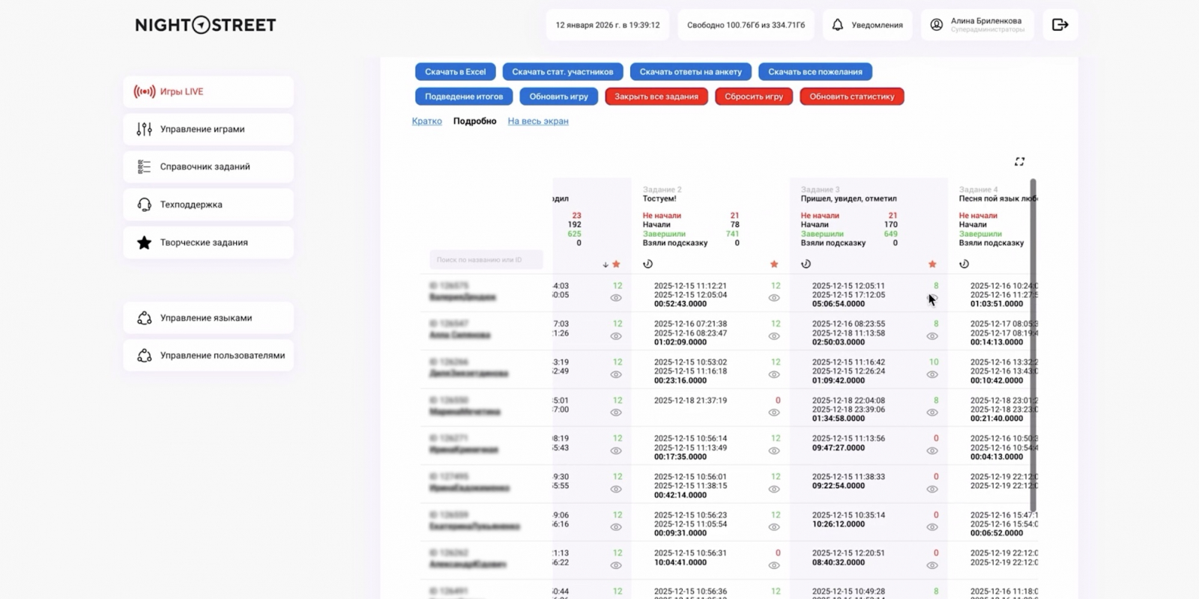Switch to the Кратко view tab
1199x599 pixels.
click(426, 121)
